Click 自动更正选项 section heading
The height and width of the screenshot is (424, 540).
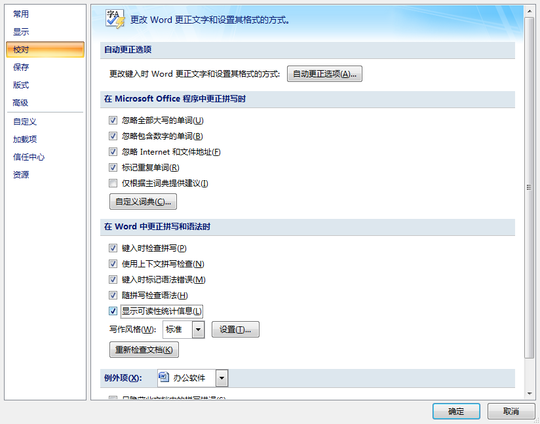(x=128, y=50)
